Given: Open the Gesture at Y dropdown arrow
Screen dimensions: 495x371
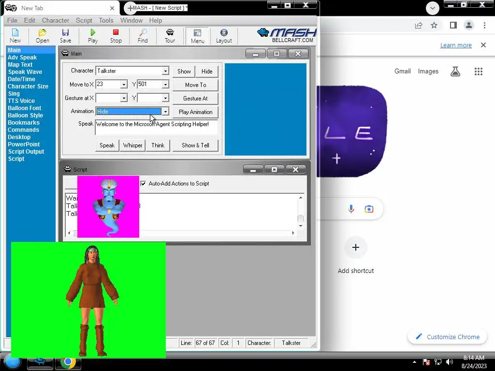Looking at the screenshot, I should [x=165, y=98].
